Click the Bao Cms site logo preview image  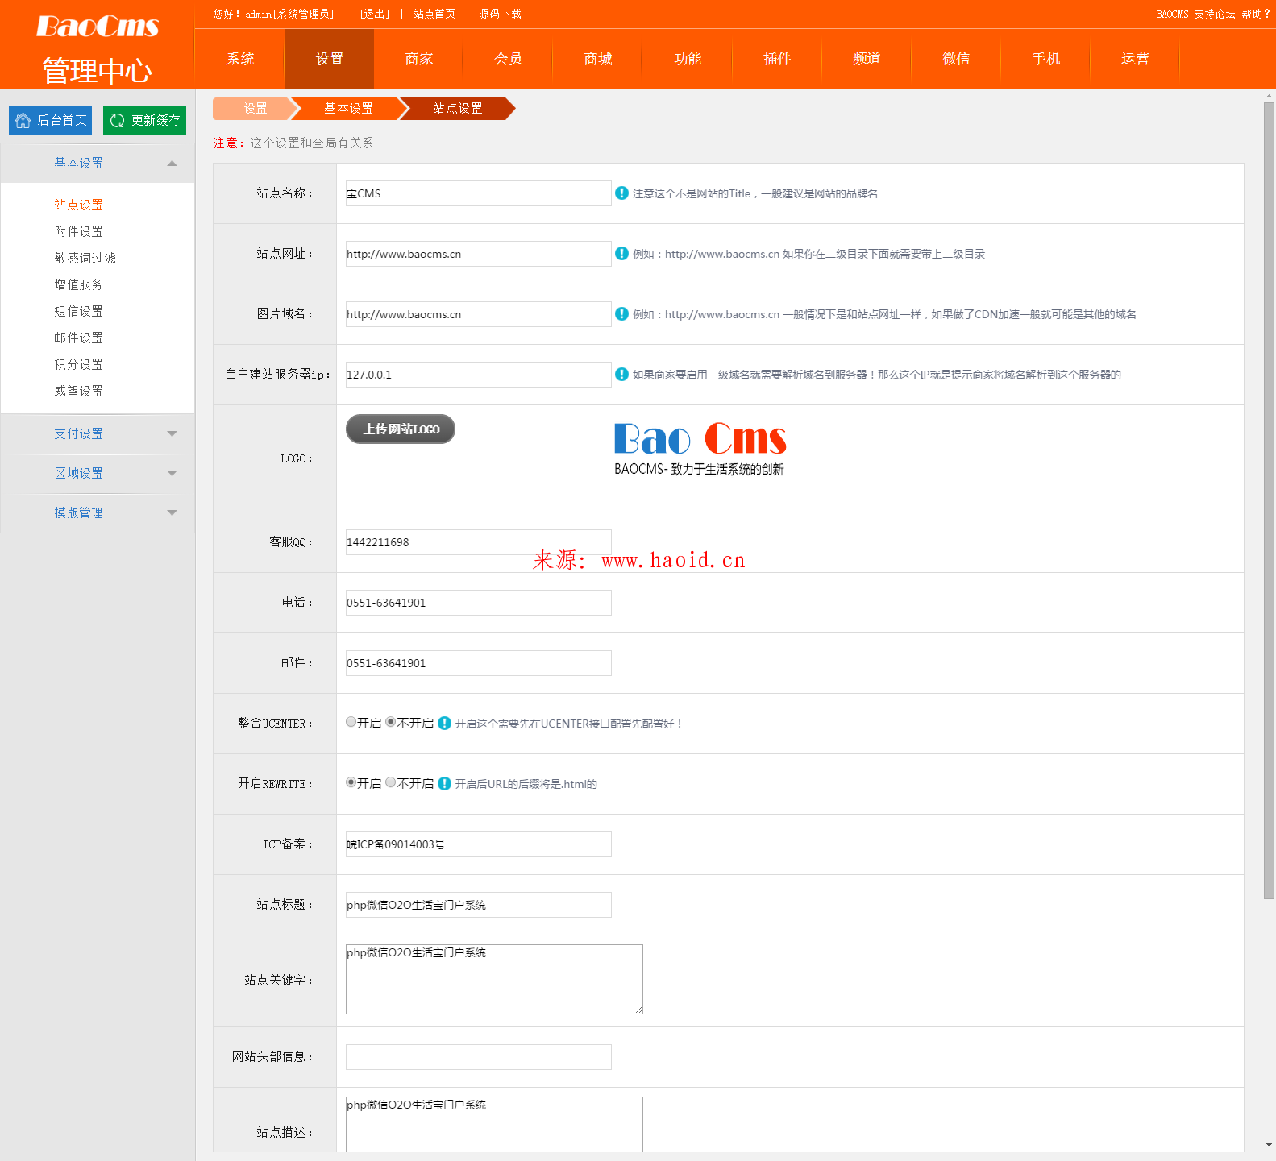click(700, 449)
